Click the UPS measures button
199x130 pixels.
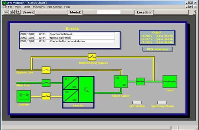(157, 49)
